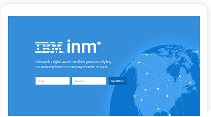The width and height of the screenshot is (211, 117).
Task: Click the Sign Up Free button
Action: (x=118, y=81)
